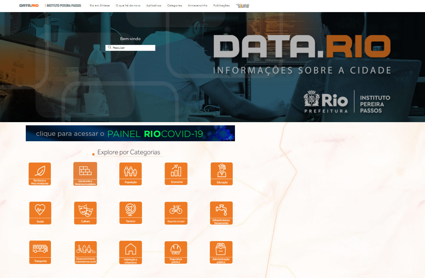Click the DATA.RIO logo in header
This screenshot has height=278, width=425.
click(x=29, y=5)
